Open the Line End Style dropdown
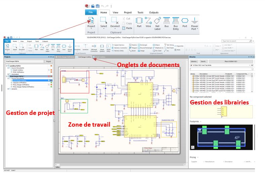The height and width of the screenshot is (174, 265). coord(228,51)
